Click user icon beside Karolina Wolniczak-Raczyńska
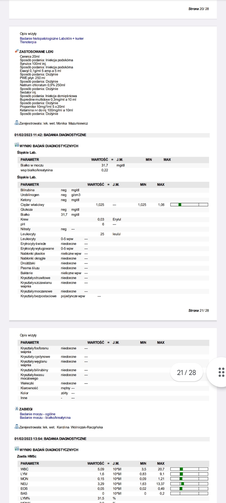The height and width of the screenshot is (503, 226). 17,427
